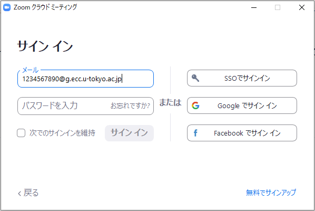Image resolution: width=315 pixels, height=211 pixels.
Task: Click the grayed-out maximize window icon
Action: [x=278, y=7]
